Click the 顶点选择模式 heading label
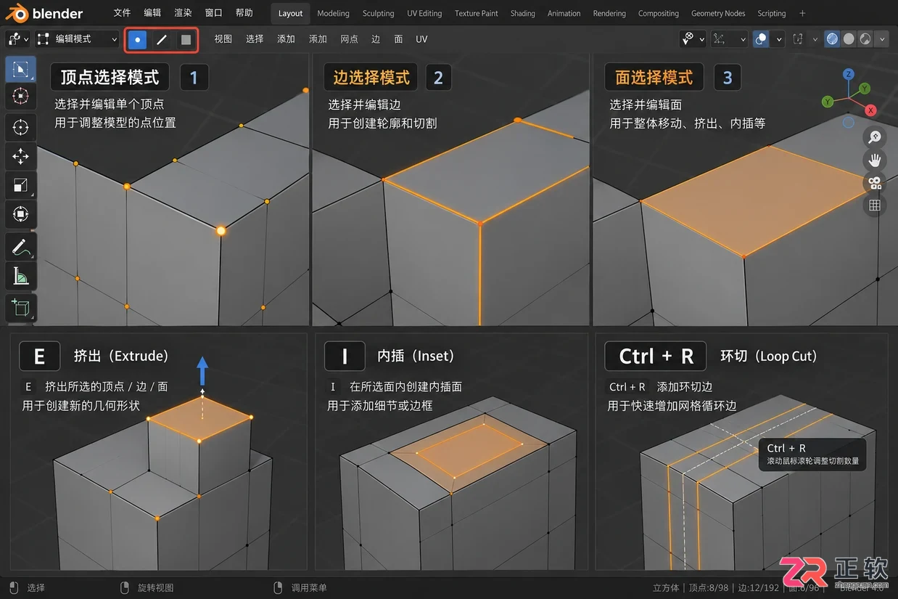 [110, 77]
